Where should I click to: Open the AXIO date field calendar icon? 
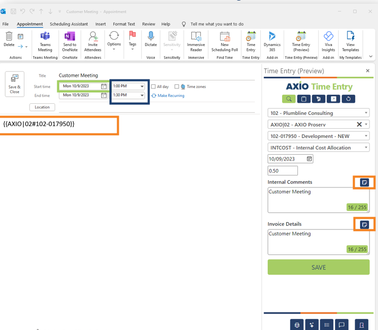[309, 159]
